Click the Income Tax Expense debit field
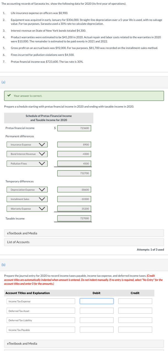Image resolution: width=168 pixels, height=351 pixels. click(96, 301)
